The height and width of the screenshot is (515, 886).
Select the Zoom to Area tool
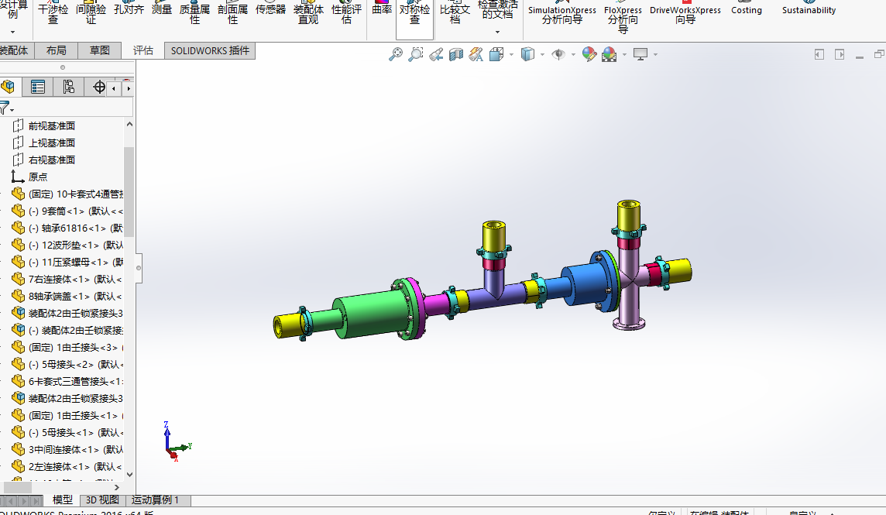point(416,54)
